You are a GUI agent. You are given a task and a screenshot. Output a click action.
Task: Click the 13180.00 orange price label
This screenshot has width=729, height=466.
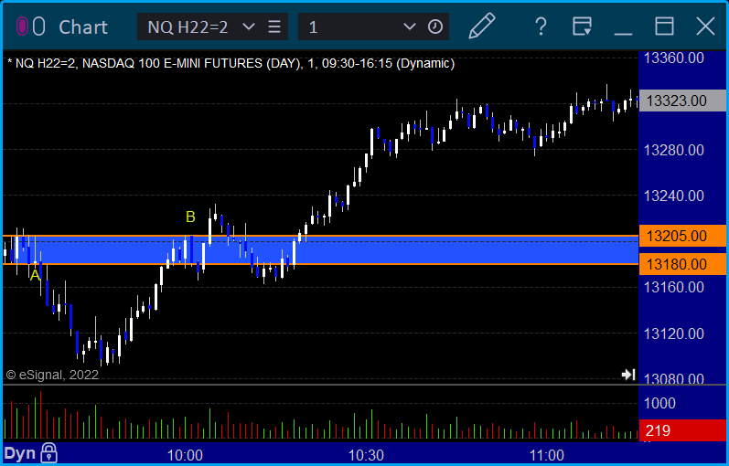point(682,264)
